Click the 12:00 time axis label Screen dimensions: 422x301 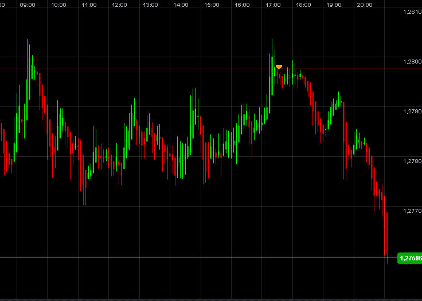point(119,5)
